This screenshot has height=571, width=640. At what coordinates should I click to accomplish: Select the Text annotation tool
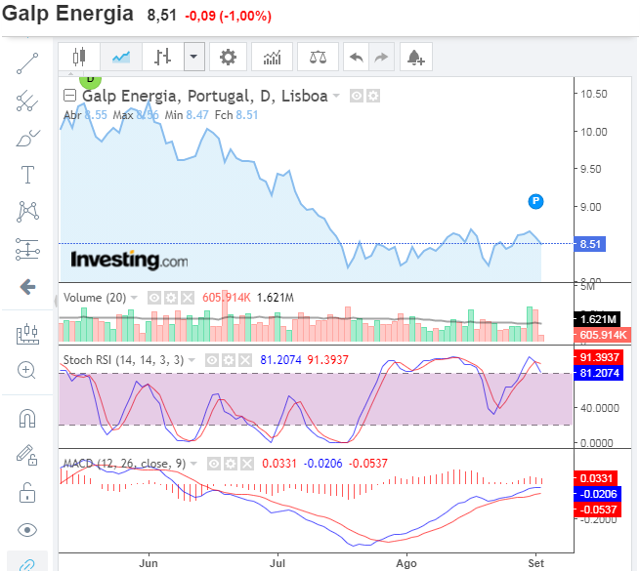click(x=27, y=175)
